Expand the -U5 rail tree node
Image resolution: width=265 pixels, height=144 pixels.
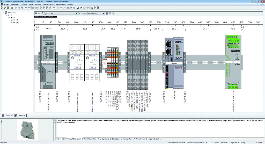11,20
